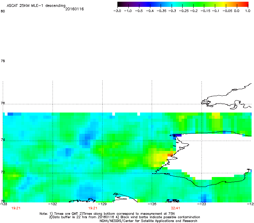Viewport: 254px width, 223px height.
Task: Click the -132 longitude label
Action: (x=53, y=204)
